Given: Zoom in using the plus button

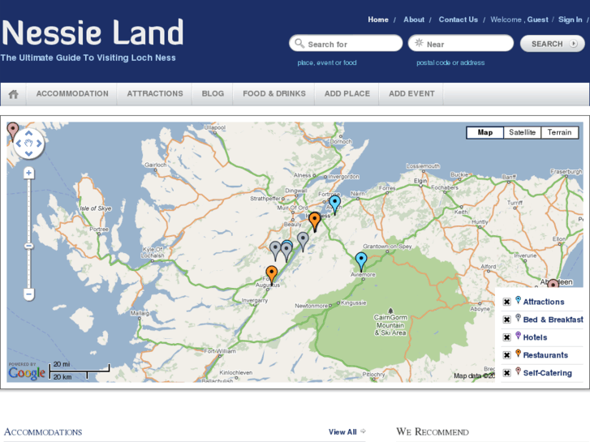Looking at the screenshot, I should [28, 173].
